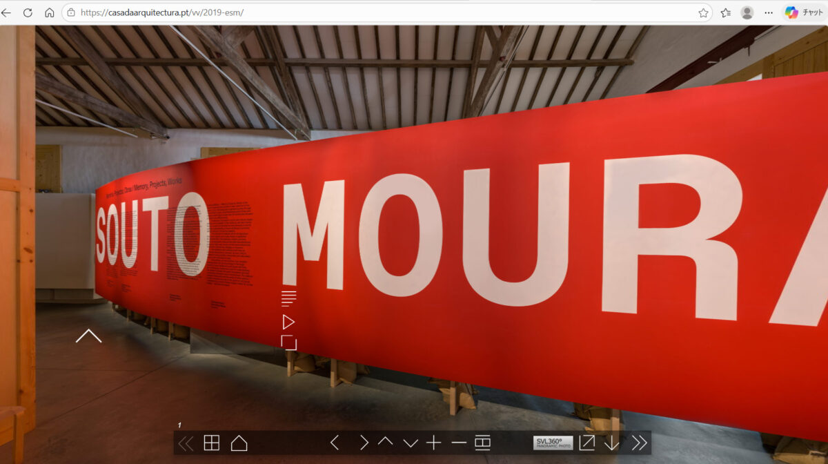
Task: Rotate panorama right with right arrow
Action: tap(364, 443)
